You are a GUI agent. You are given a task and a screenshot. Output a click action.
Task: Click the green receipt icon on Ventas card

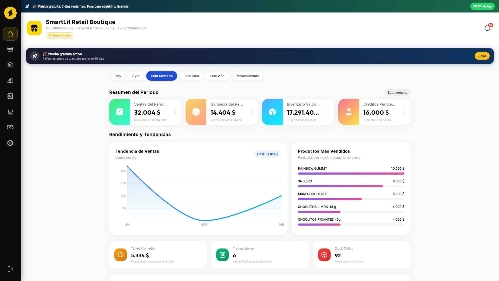pyautogui.click(x=120, y=112)
